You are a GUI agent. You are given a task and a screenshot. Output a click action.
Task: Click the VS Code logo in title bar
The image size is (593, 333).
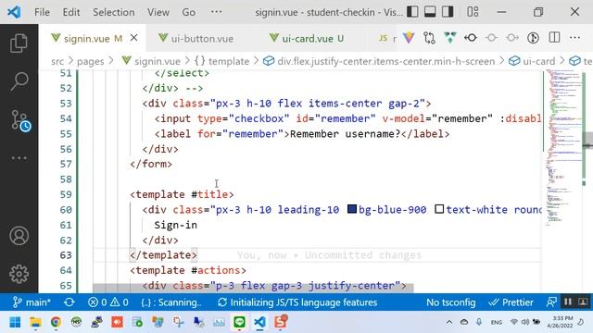pyautogui.click(x=14, y=12)
